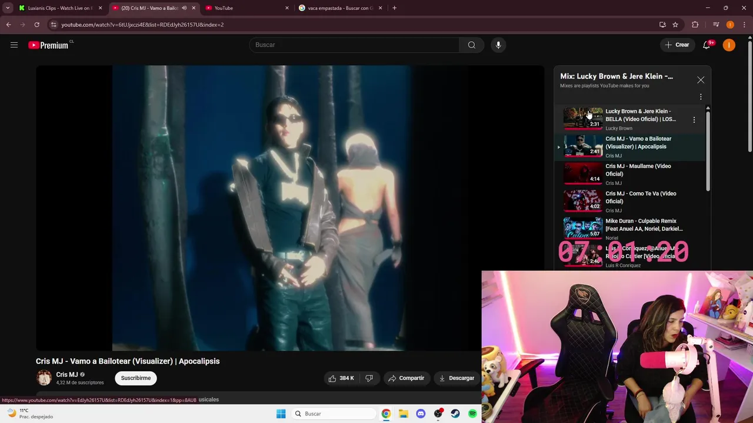The image size is (753, 423).
Task: Open the Mix Lucky Brown & Jere Klein title
Action: (x=617, y=76)
